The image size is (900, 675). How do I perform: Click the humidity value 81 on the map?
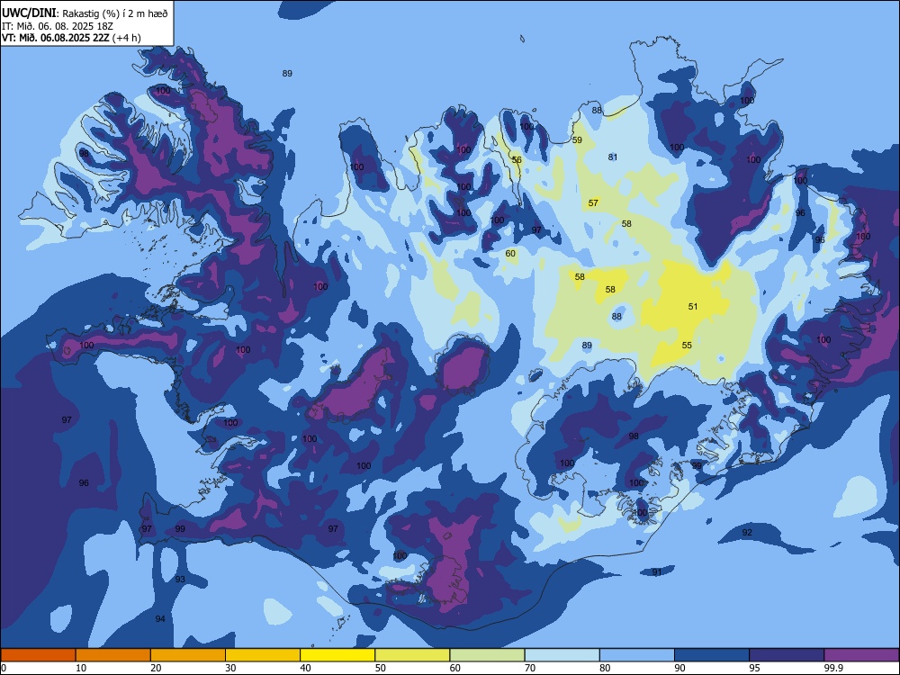pos(612,157)
